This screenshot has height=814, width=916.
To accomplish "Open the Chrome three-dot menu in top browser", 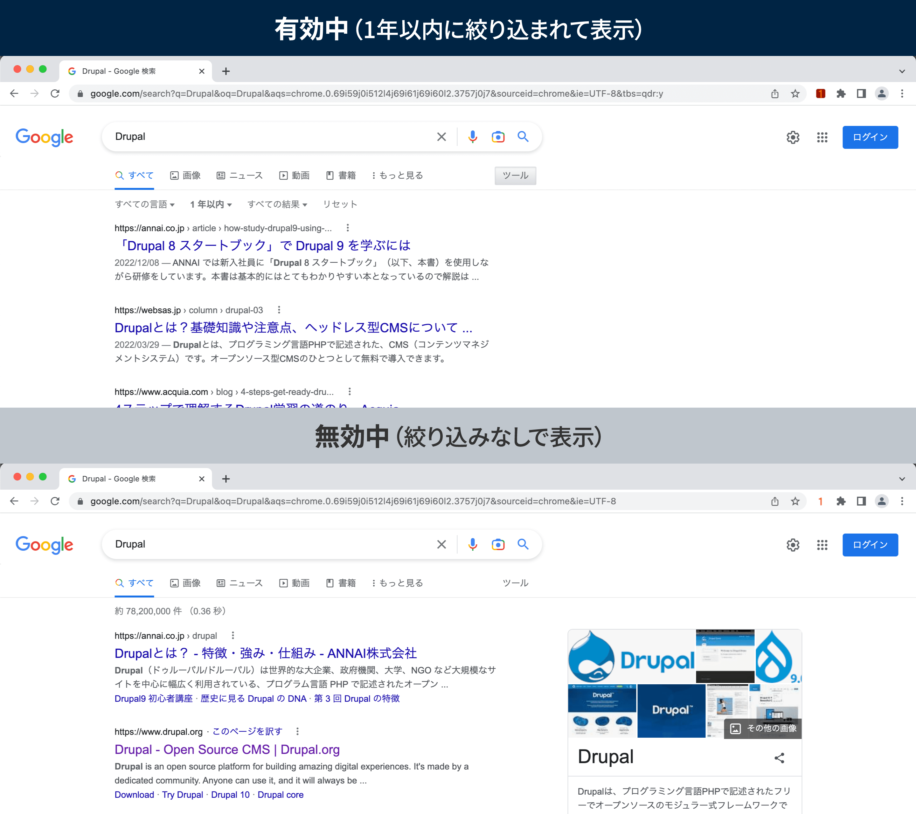I will pos(902,93).
